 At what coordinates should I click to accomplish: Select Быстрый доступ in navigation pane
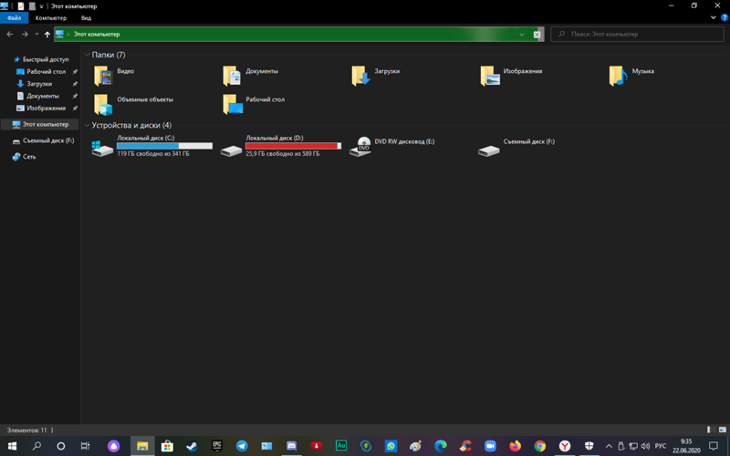pyautogui.click(x=41, y=59)
